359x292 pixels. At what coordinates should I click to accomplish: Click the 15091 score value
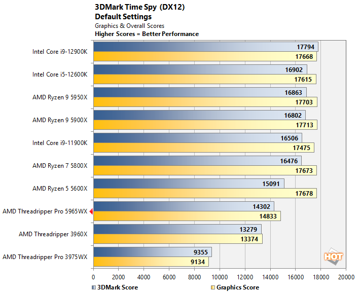271,184
